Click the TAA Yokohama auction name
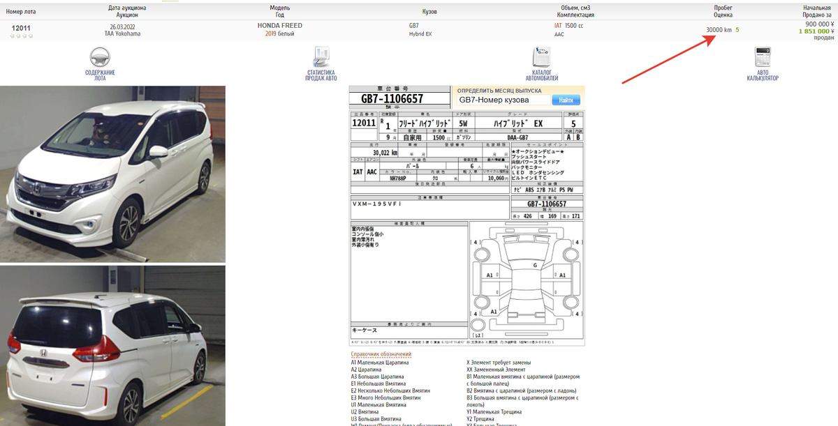838x426 pixels. 122,33
